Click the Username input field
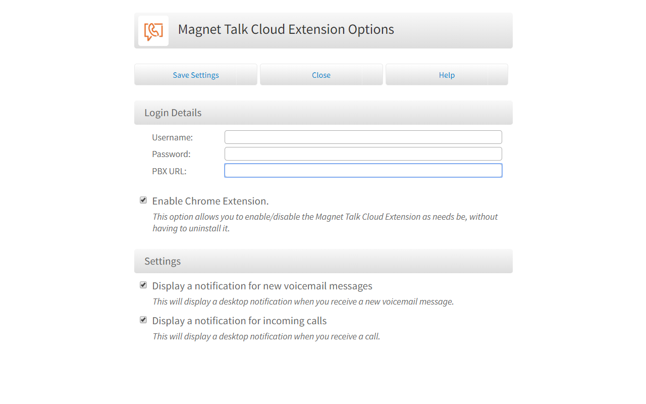 pos(363,136)
